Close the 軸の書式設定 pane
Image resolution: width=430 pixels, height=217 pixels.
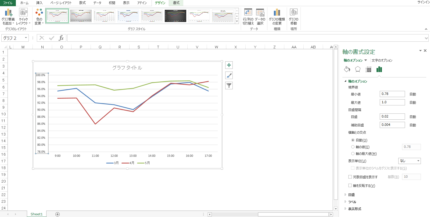point(425,51)
